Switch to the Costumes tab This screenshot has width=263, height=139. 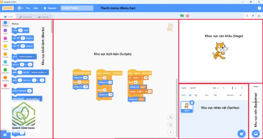pyautogui.click(x=26, y=17)
